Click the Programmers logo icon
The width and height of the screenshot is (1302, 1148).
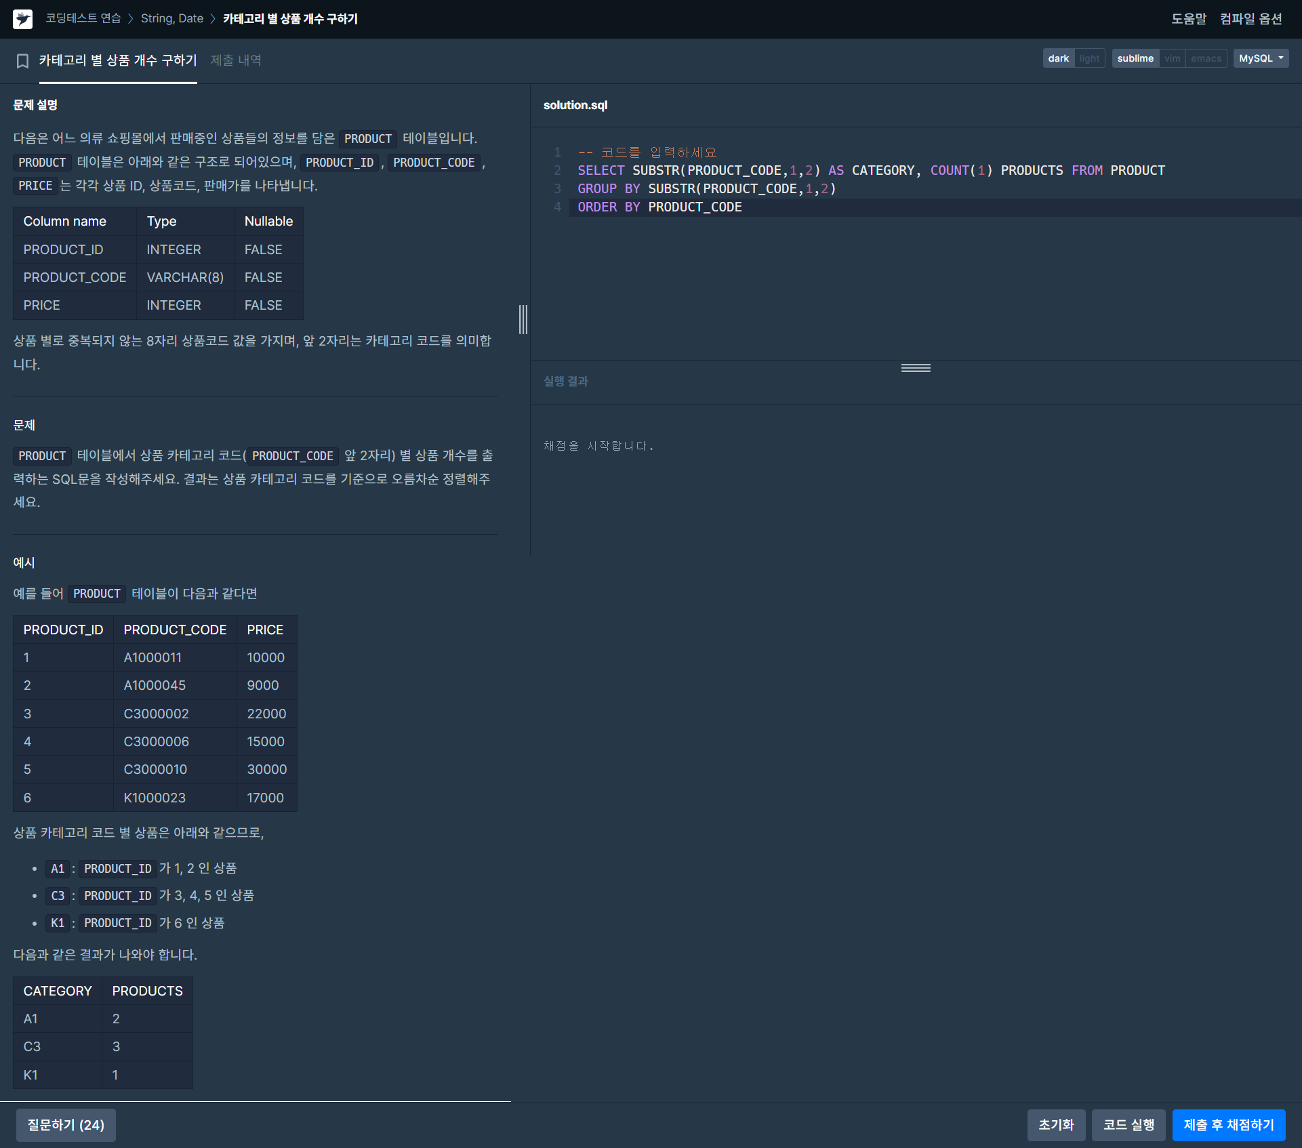22,19
